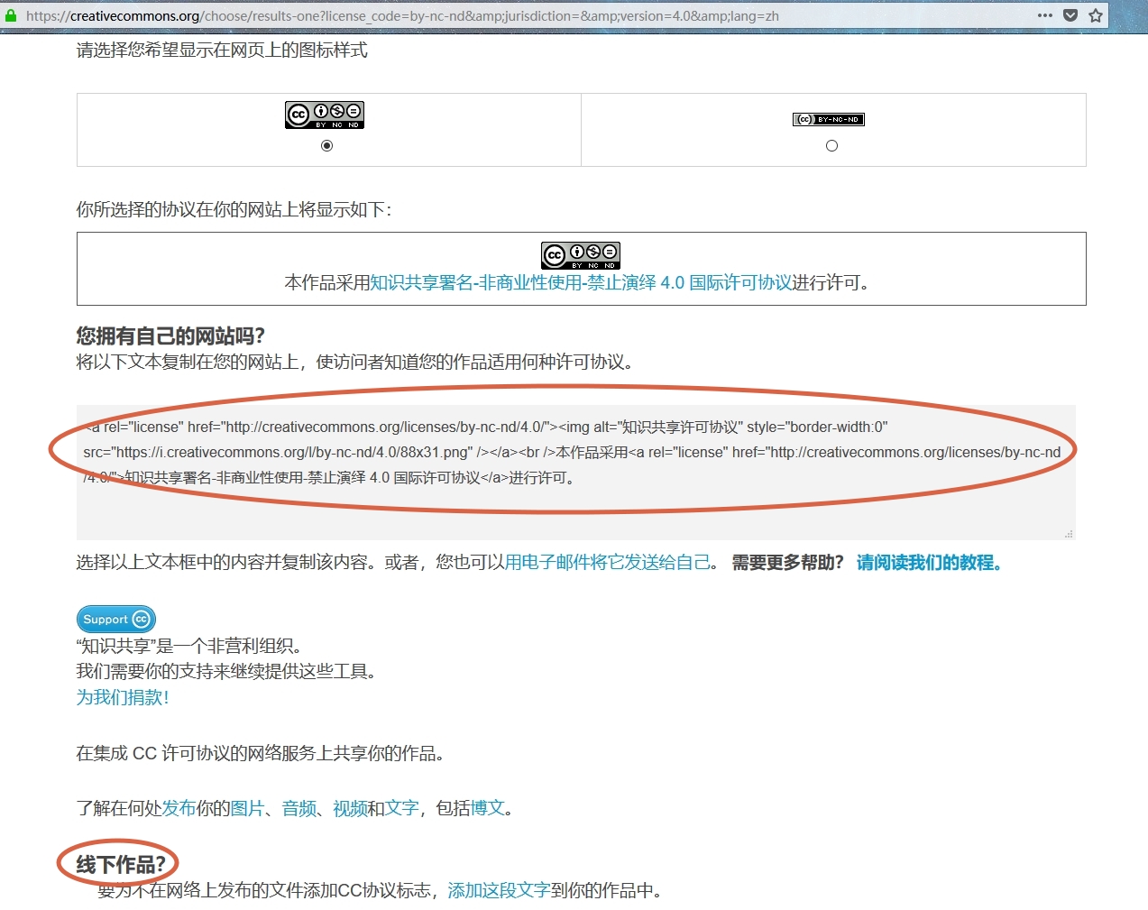Click the 您拥有自己的网站吗? heading
The height and width of the screenshot is (910, 1148).
170,336
